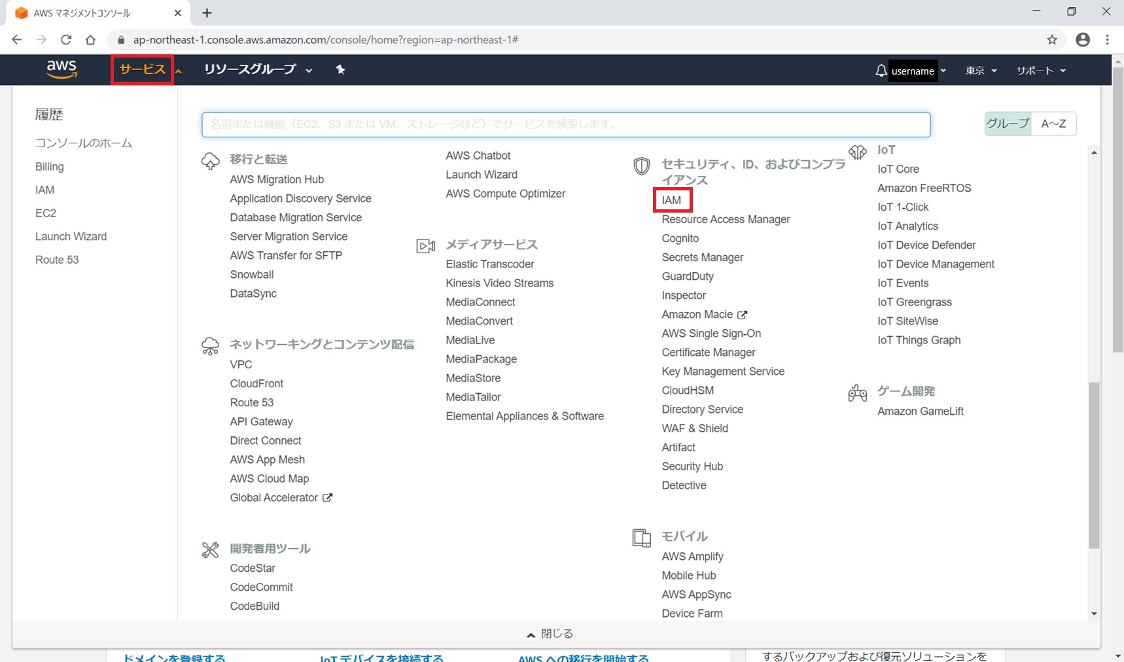Switch service view to A~Z
Image resolution: width=1124 pixels, height=662 pixels.
1053,124
